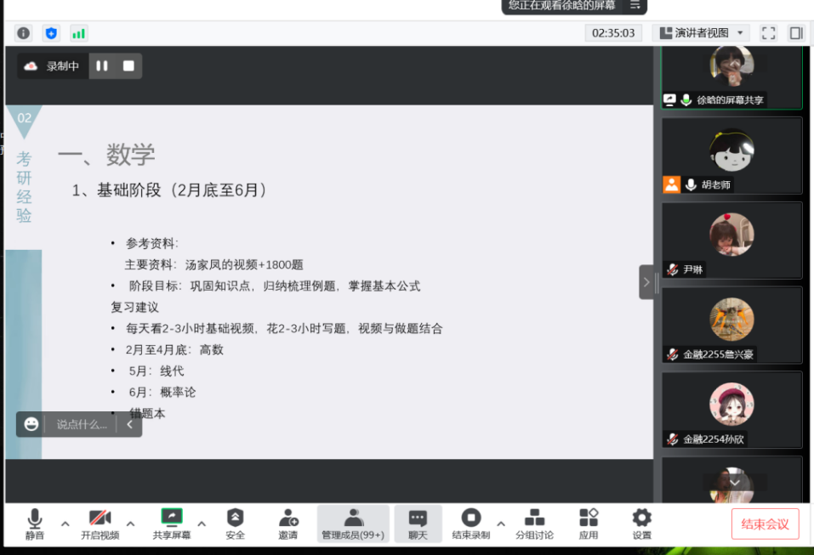Open the 聊天 chat tab
The image size is (814, 555).
pos(418,524)
